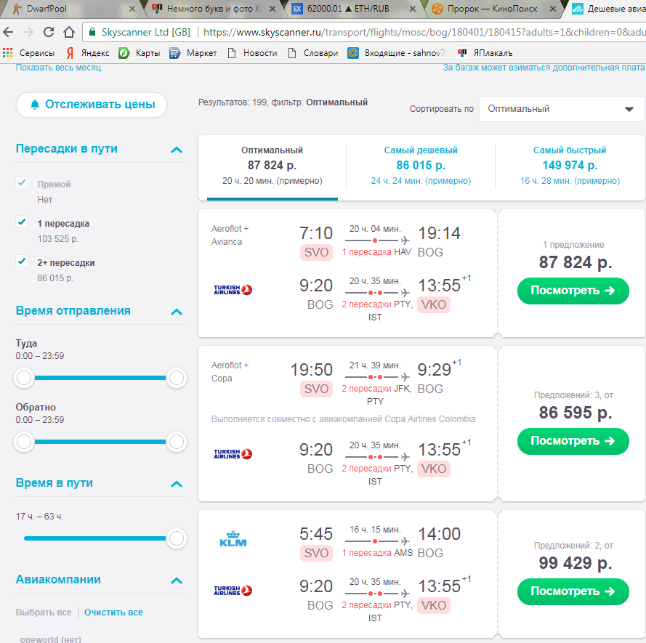
Task: Switch to the Немного букв и фото tab
Action: click(x=212, y=9)
